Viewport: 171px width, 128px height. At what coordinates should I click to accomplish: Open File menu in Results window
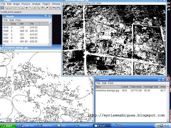pos(5,20)
